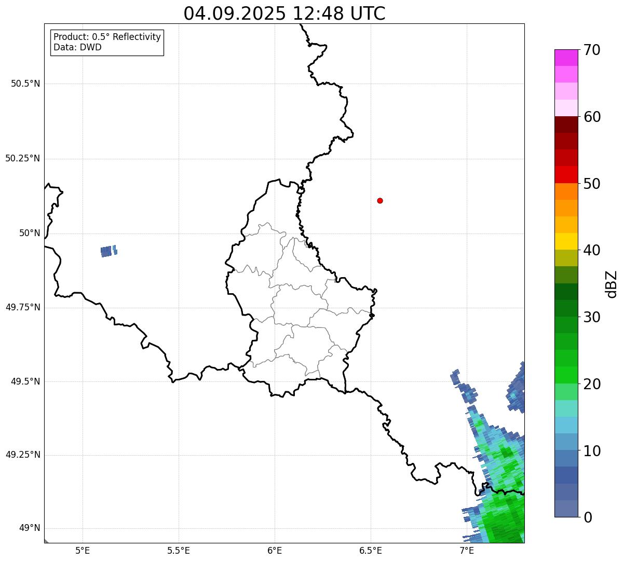The height and width of the screenshot is (561, 624).
Task: Click the bright red colorbar swatch at 50
Action: tap(566, 175)
